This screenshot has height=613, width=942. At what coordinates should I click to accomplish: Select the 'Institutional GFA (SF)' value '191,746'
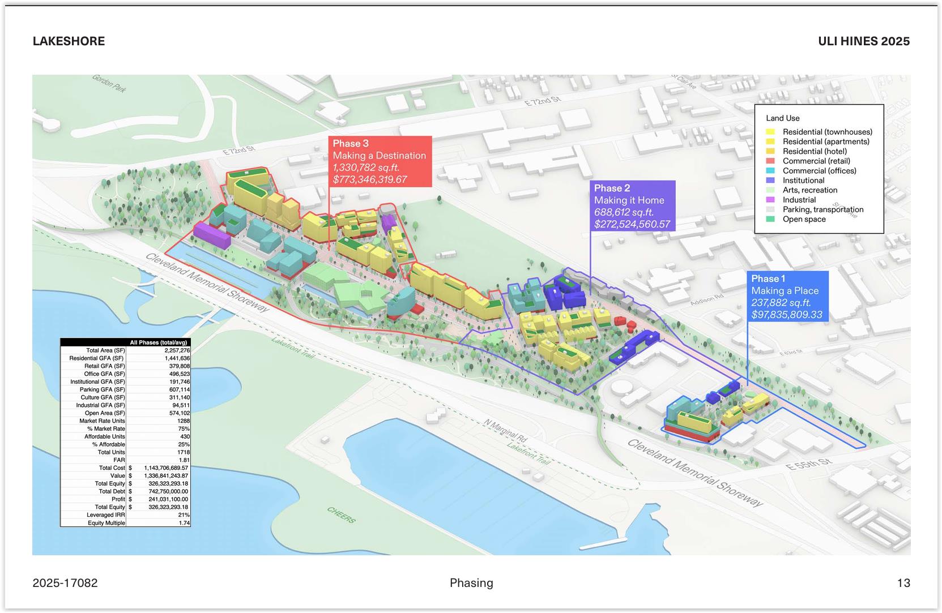click(180, 382)
